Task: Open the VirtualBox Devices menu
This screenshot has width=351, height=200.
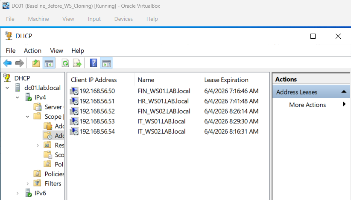Action: click(x=123, y=19)
